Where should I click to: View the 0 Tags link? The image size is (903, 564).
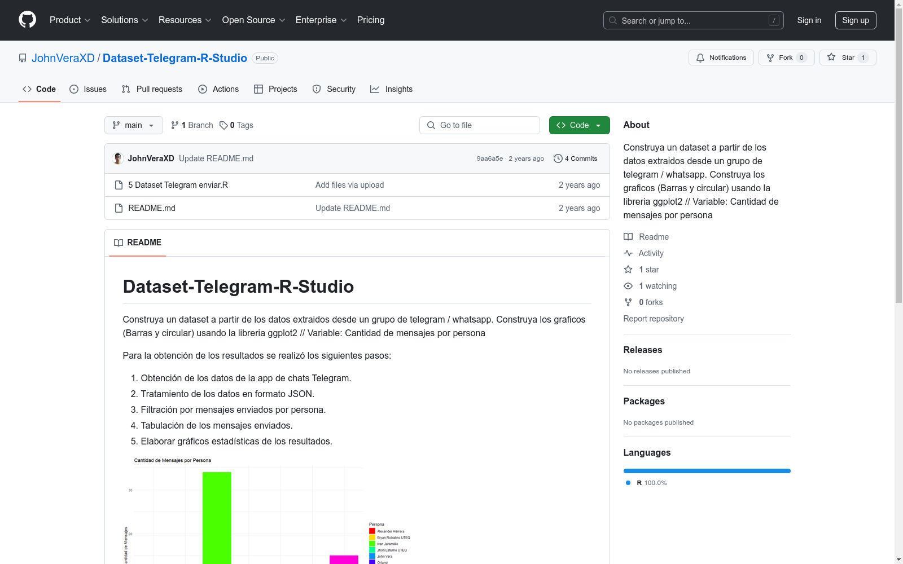(x=236, y=125)
